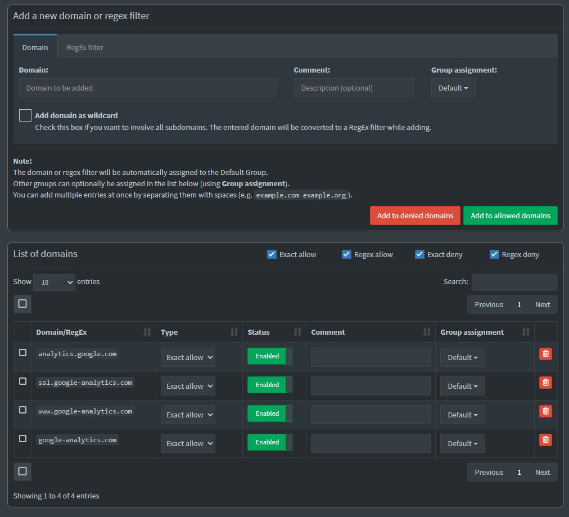Disable the analytics.google.com Enabled toggle
Viewport: 569px width, 517px height.
point(270,356)
